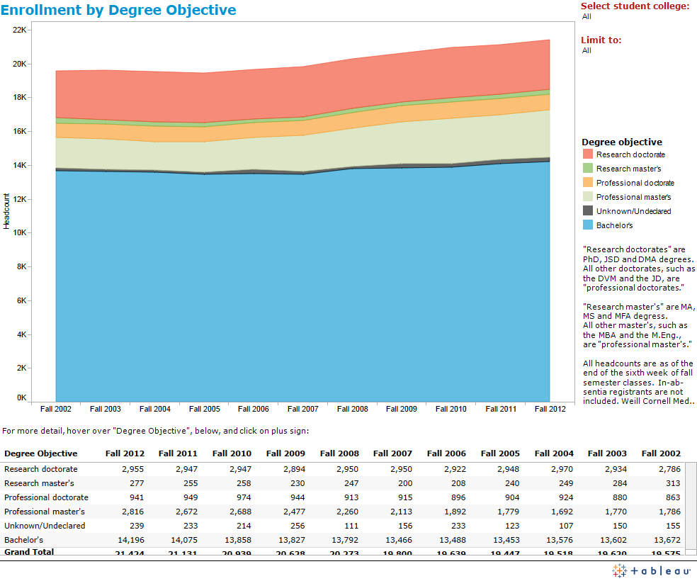Click the Degree objective legend title
The width and height of the screenshot is (697, 581).
(622, 142)
